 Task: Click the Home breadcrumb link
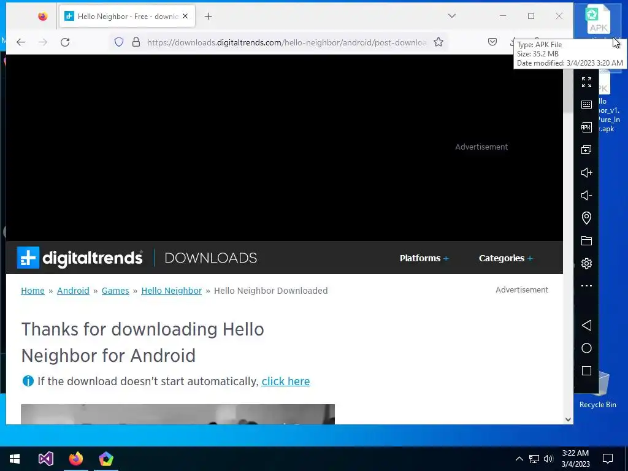click(x=33, y=291)
